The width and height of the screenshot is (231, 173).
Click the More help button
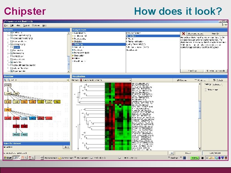point(192,71)
